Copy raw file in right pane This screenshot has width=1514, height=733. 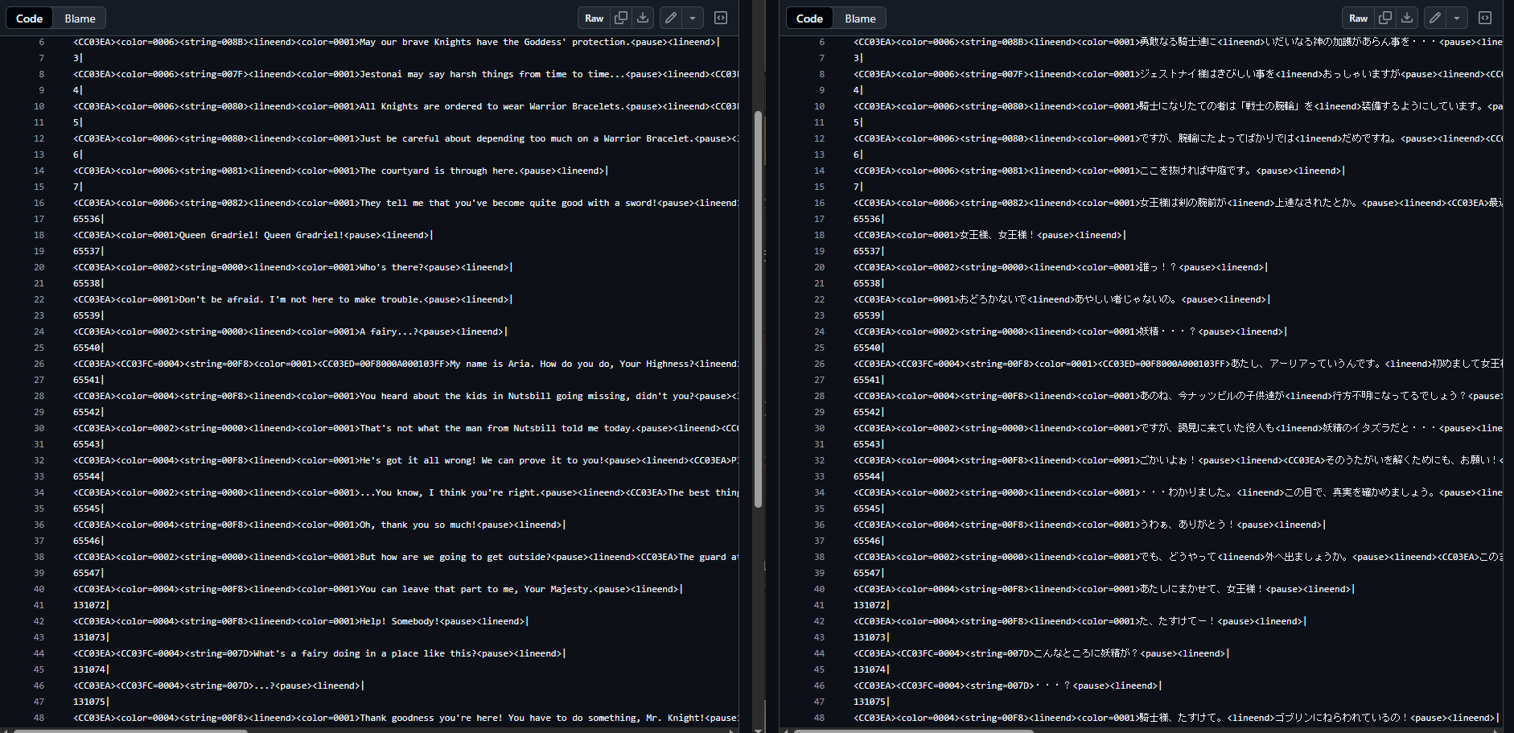tap(1385, 18)
